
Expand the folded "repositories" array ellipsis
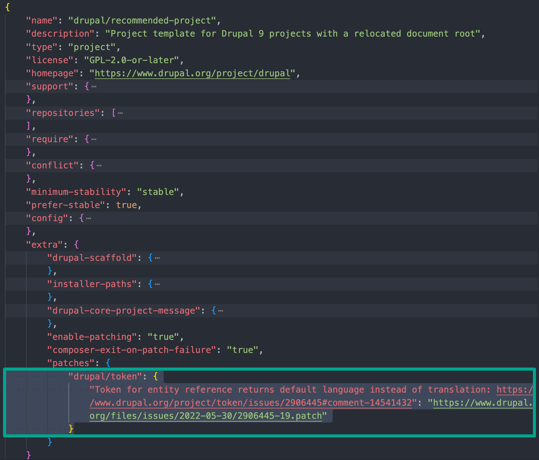[120, 113]
